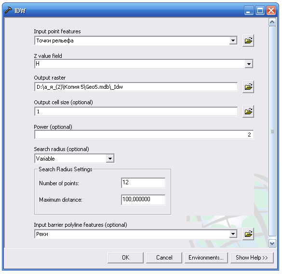This screenshot has width=282, height=274.
Task: Click the vertical scrollbar down arrow
Action: pos(272,244)
